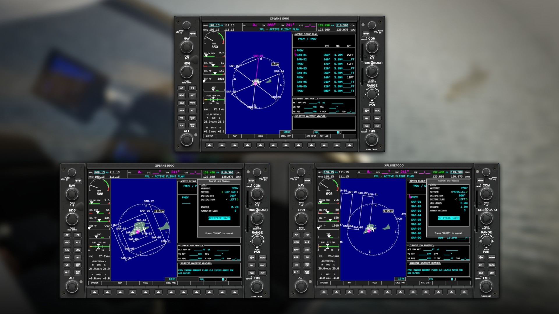Click the softkey arrow below MAP on top unit
Viewport: 559px width, 314px height.
pos(235,145)
